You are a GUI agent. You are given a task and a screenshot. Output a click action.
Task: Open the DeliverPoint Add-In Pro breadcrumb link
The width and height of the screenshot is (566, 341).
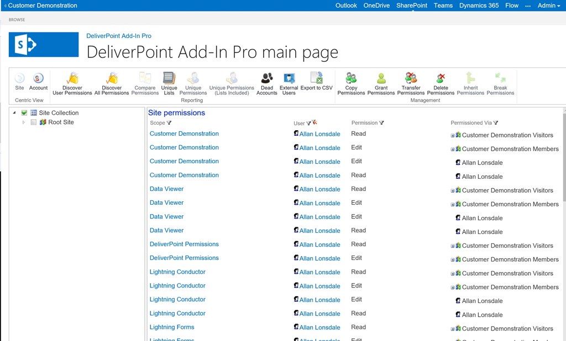(119, 36)
